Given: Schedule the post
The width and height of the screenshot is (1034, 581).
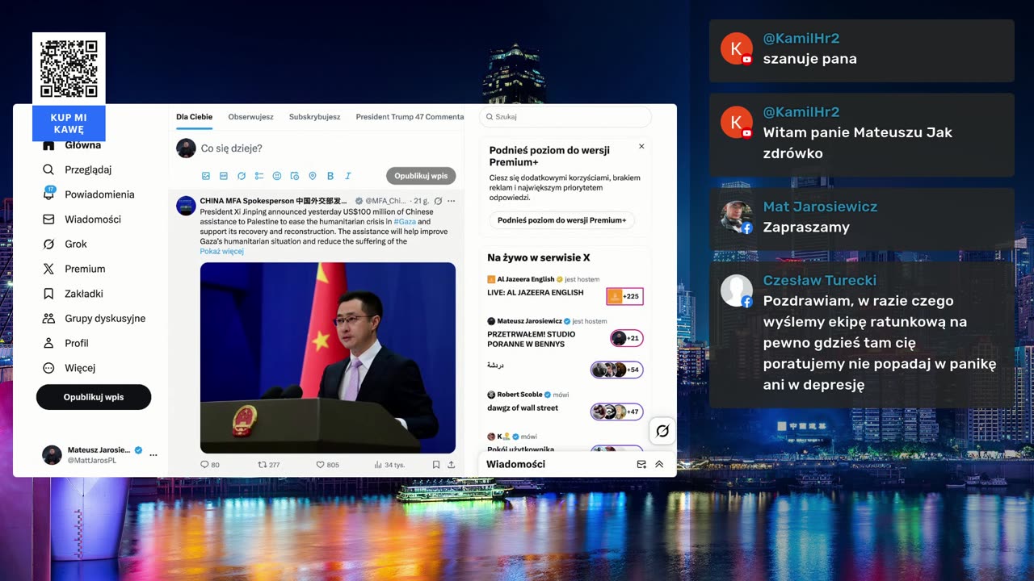Looking at the screenshot, I should [x=295, y=176].
